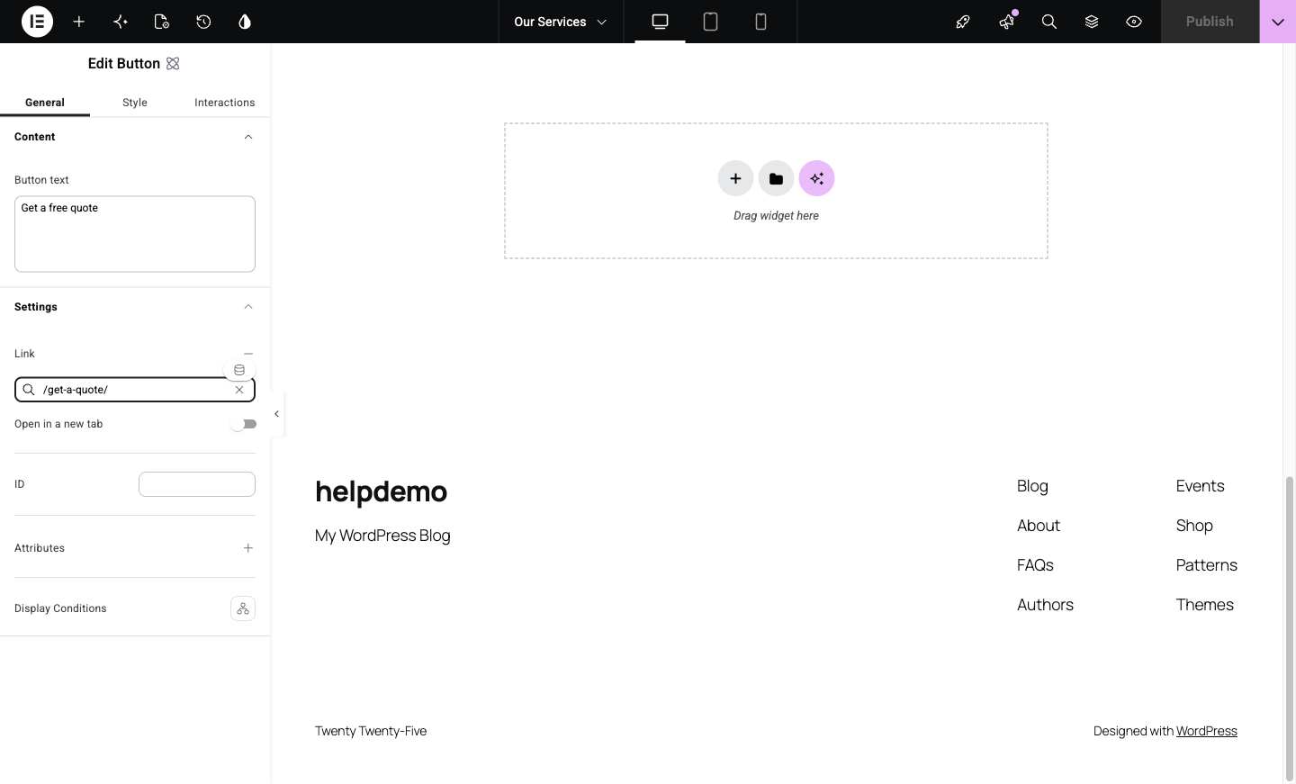The height and width of the screenshot is (784, 1296).
Task: Click the WordPress link in footer
Action: point(1207,731)
